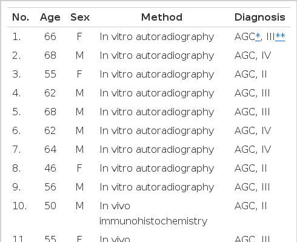297x242 pixels.
Task: Click the No. column header
Action: click(x=21, y=17)
